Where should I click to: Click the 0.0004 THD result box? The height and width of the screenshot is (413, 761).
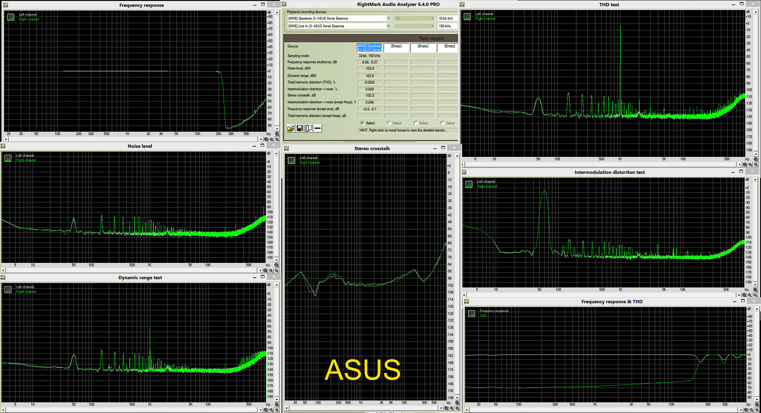tap(370, 82)
